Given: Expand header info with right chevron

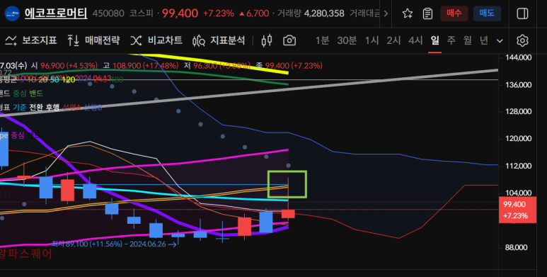Looking at the screenshot, I should [386, 13].
